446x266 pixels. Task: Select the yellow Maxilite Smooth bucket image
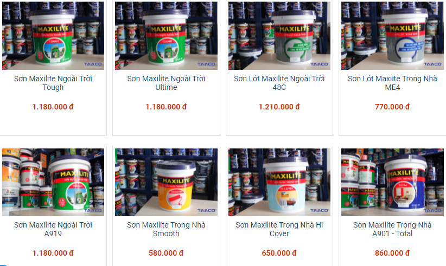(166, 182)
